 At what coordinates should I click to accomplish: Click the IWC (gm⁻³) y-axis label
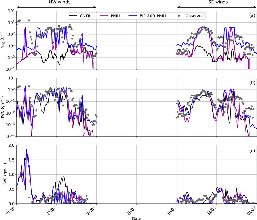click(2, 107)
